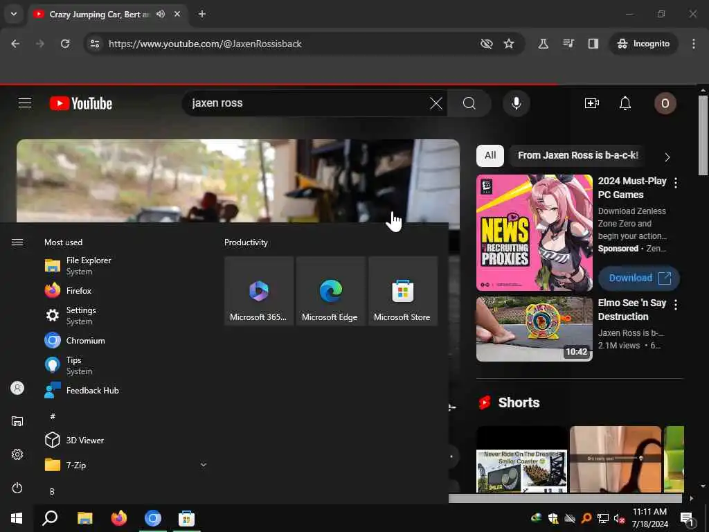Image resolution: width=709 pixels, height=532 pixels.
Task: Open Documents icon in Start rail
Action: pos(17,421)
